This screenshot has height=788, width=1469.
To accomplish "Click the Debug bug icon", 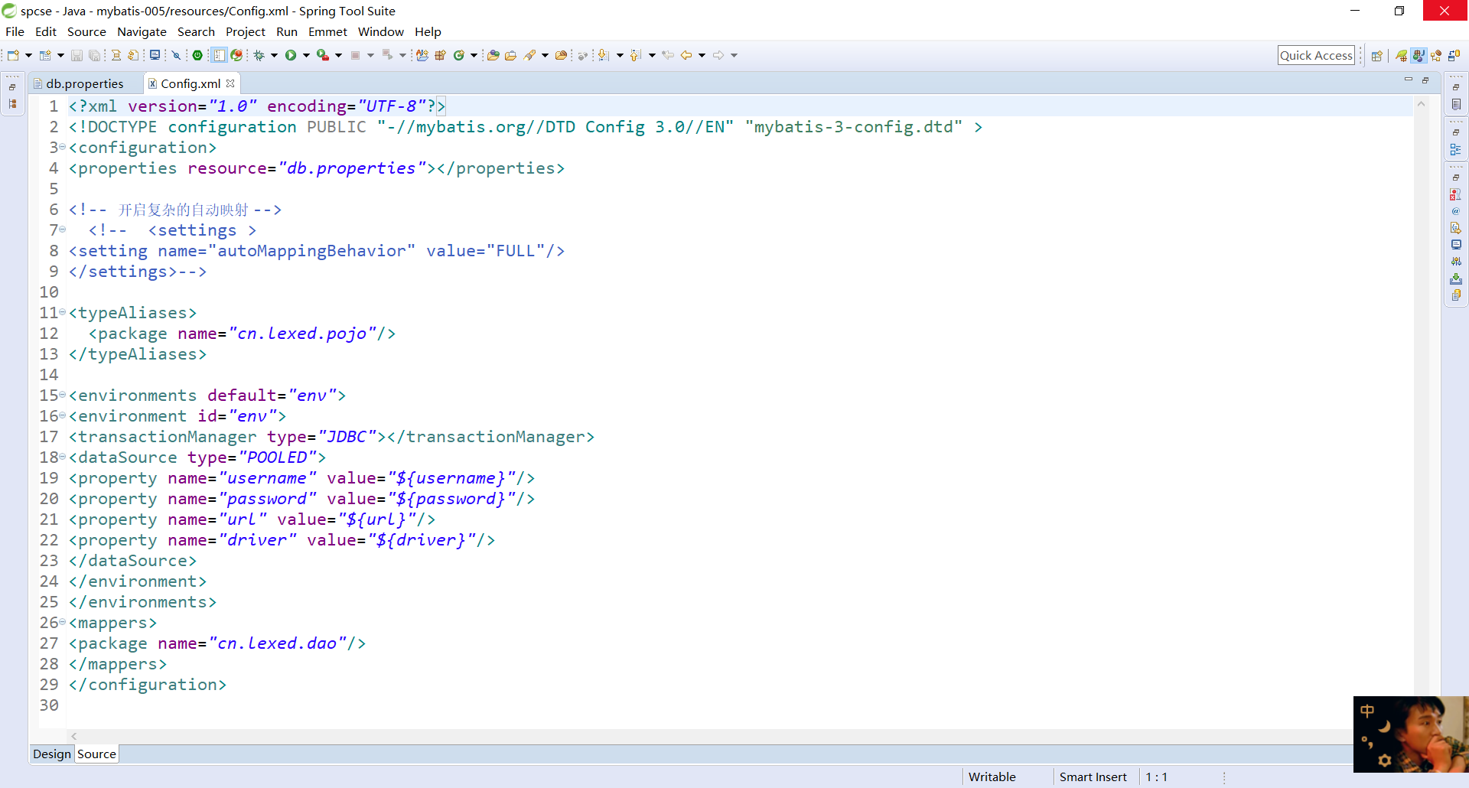I will 259,55.
